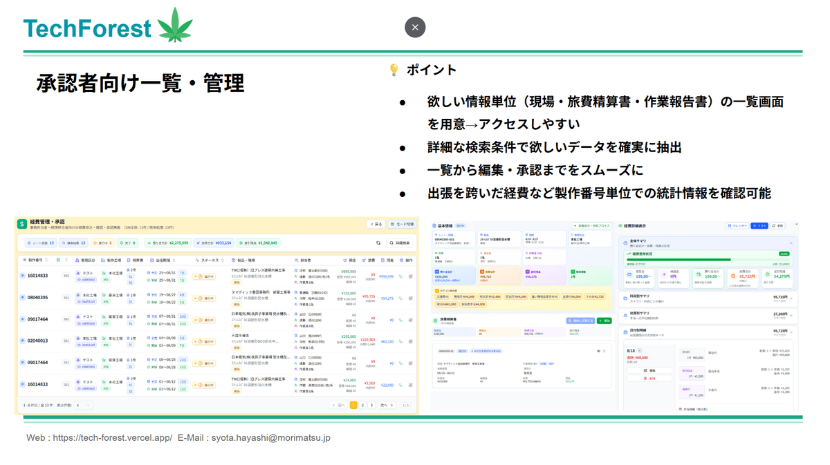Expand the 科目別サマリ section

[x=792, y=296]
